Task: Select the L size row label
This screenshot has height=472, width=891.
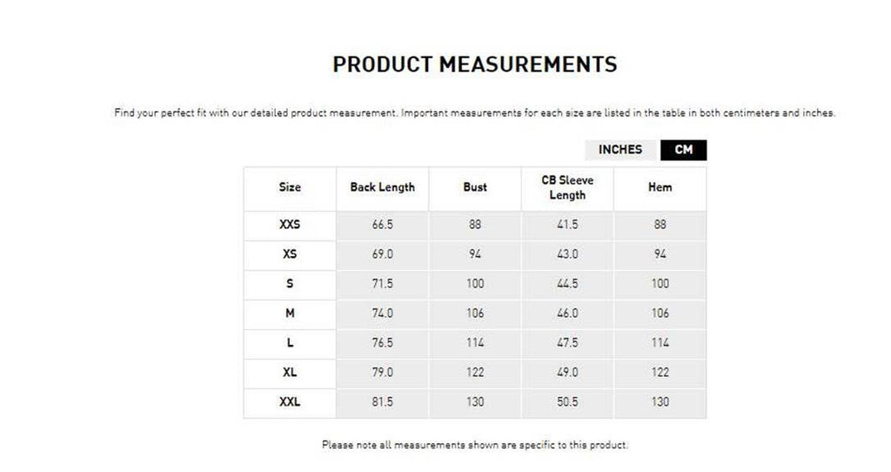Action: (x=290, y=343)
